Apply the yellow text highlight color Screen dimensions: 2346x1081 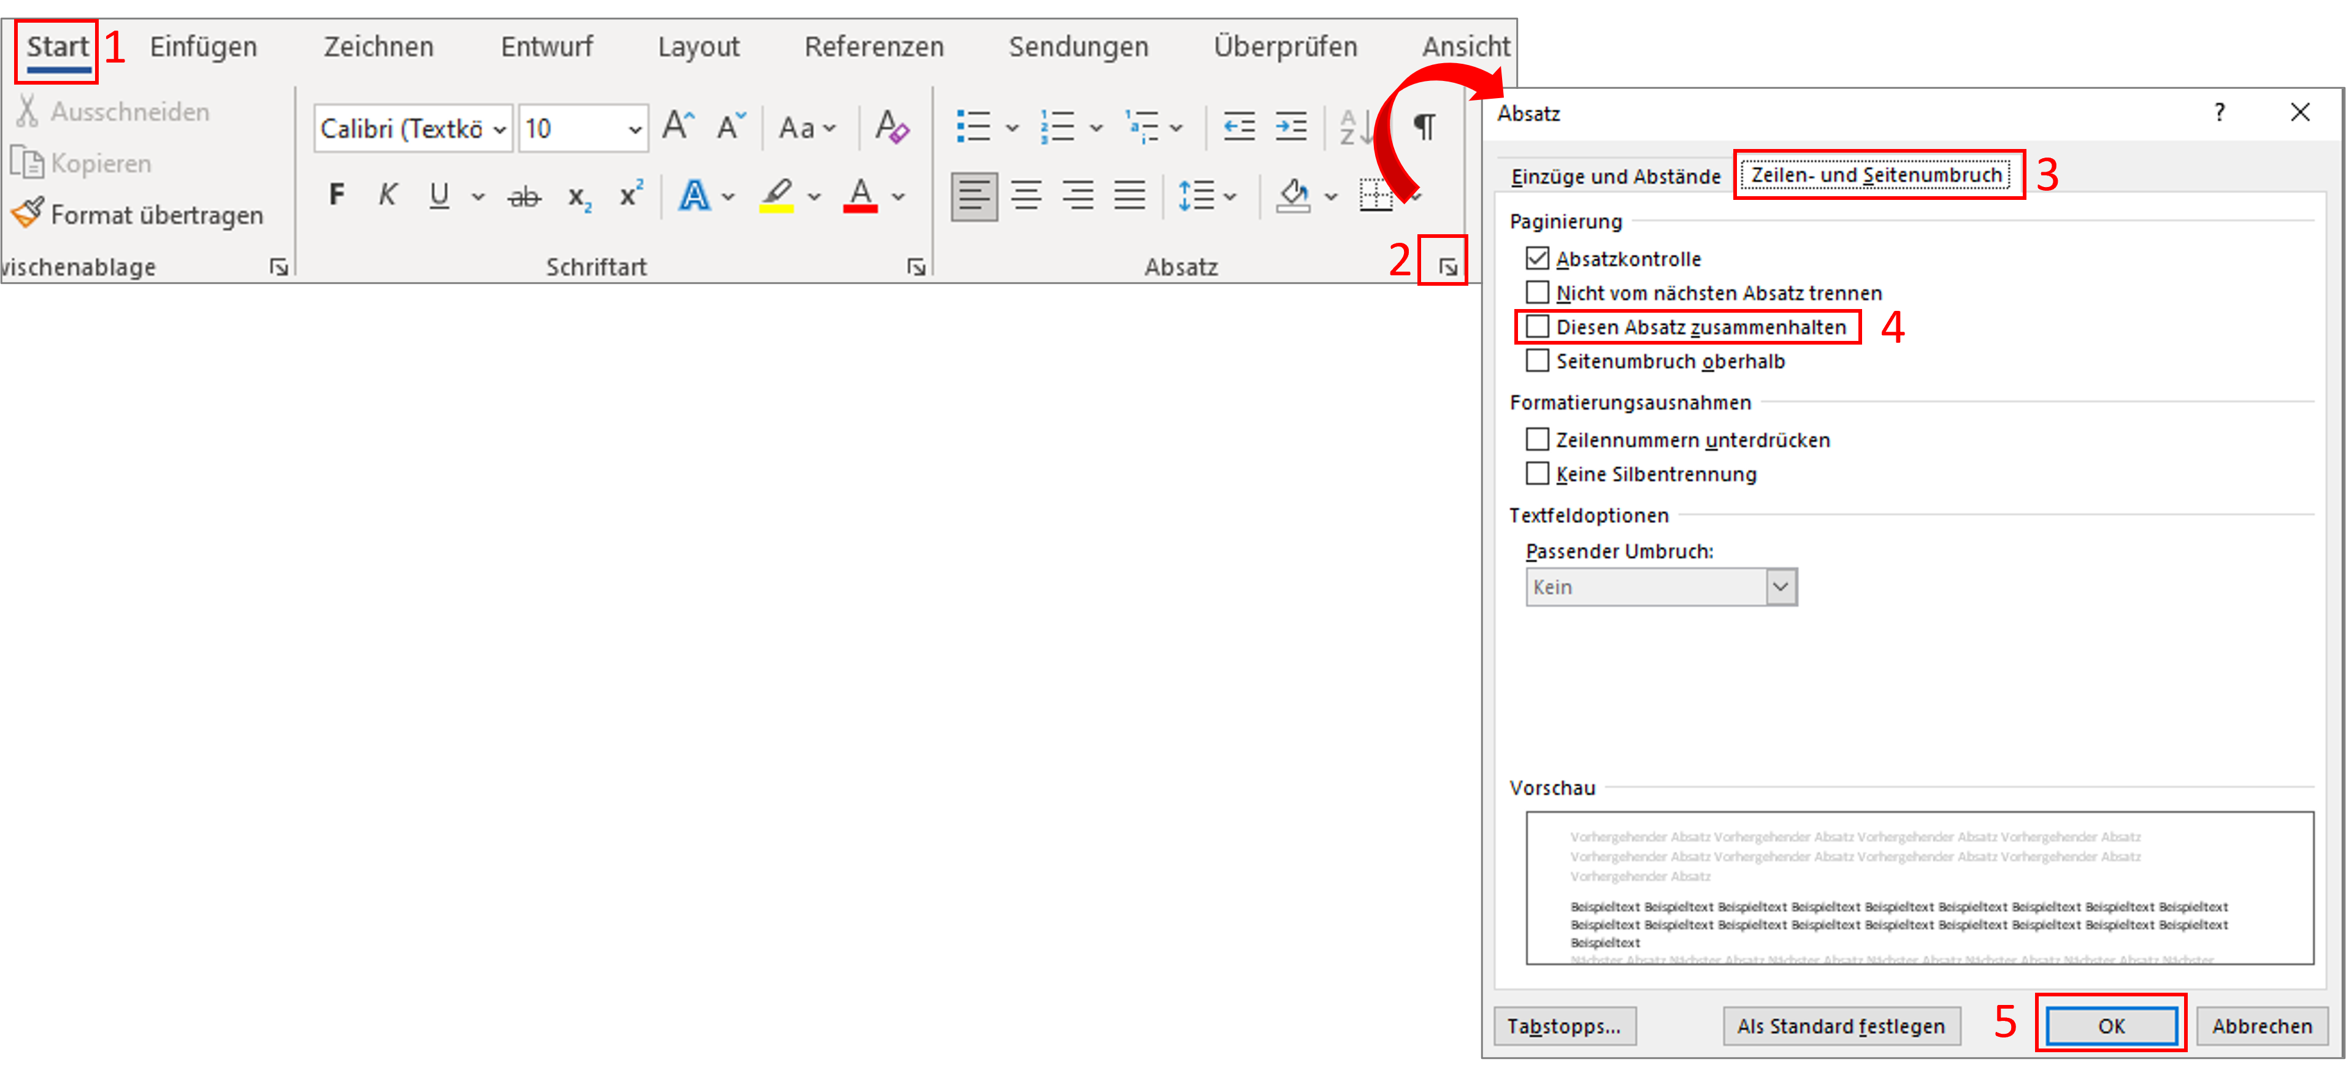pos(777,196)
